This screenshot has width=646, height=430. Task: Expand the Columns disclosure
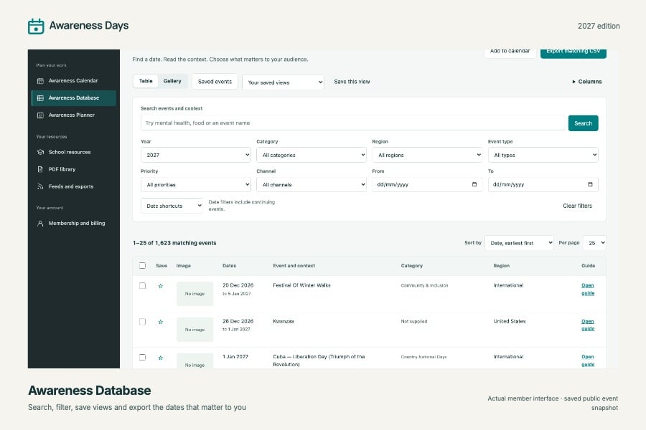[x=586, y=82]
